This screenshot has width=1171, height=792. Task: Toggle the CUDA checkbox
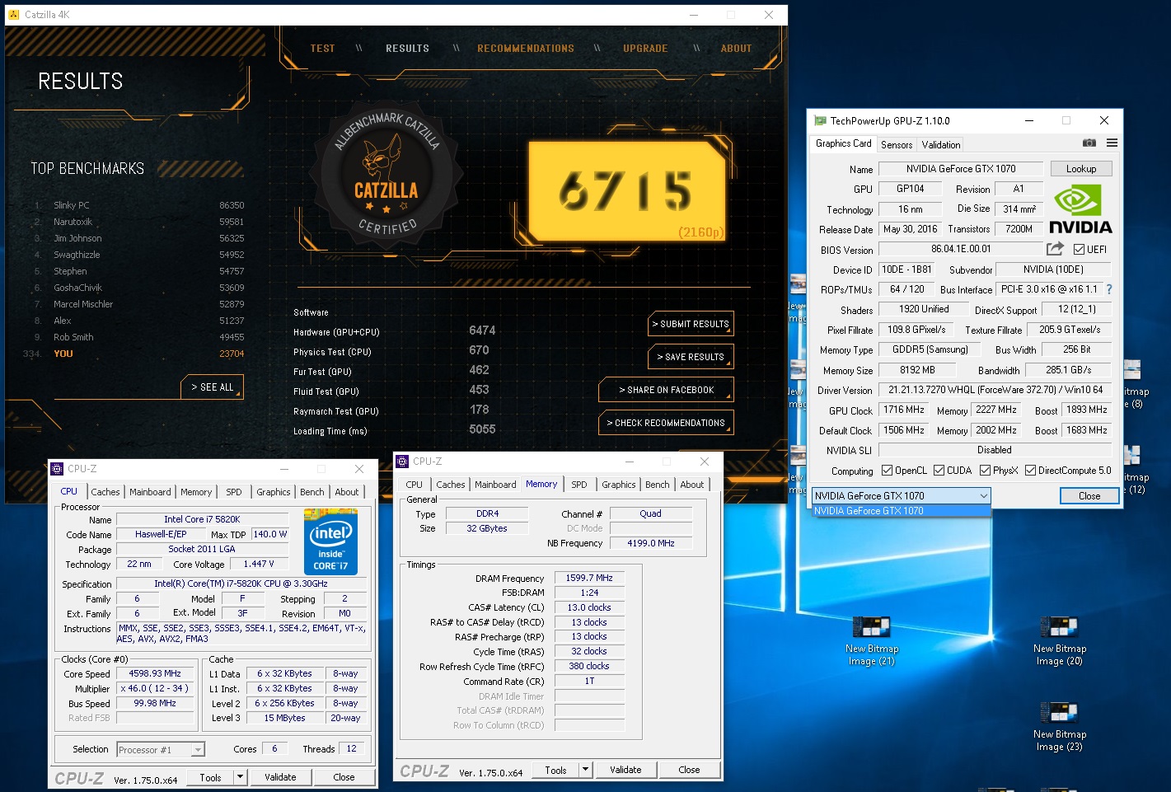(x=939, y=471)
